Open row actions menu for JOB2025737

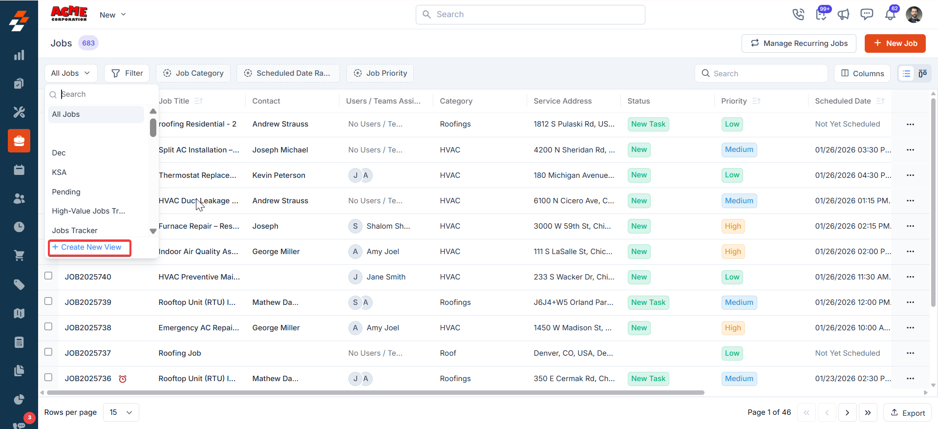point(910,353)
